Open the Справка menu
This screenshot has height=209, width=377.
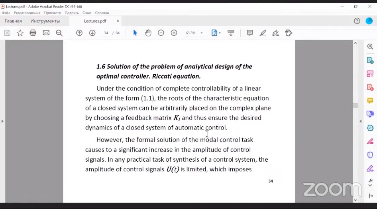tap(102, 13)
